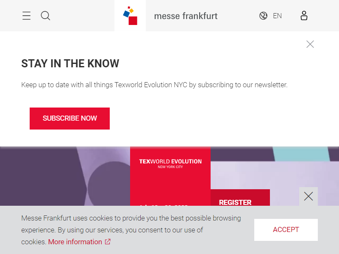Click the cookie consent message text
Viewport: 339px width, 254px height.
pyautogui.click(x=131, y=230)
